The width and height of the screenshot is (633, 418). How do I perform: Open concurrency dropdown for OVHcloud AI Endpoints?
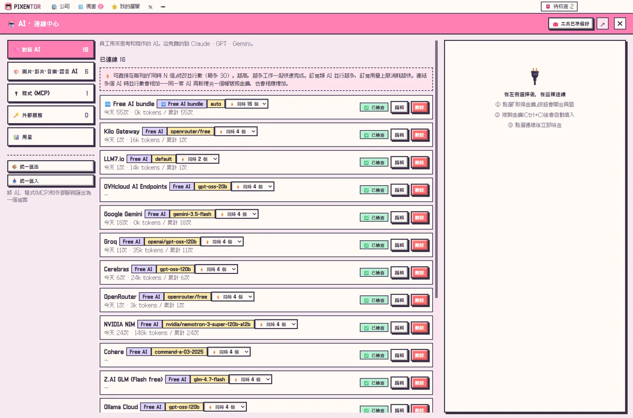click(x=253, y=186)
